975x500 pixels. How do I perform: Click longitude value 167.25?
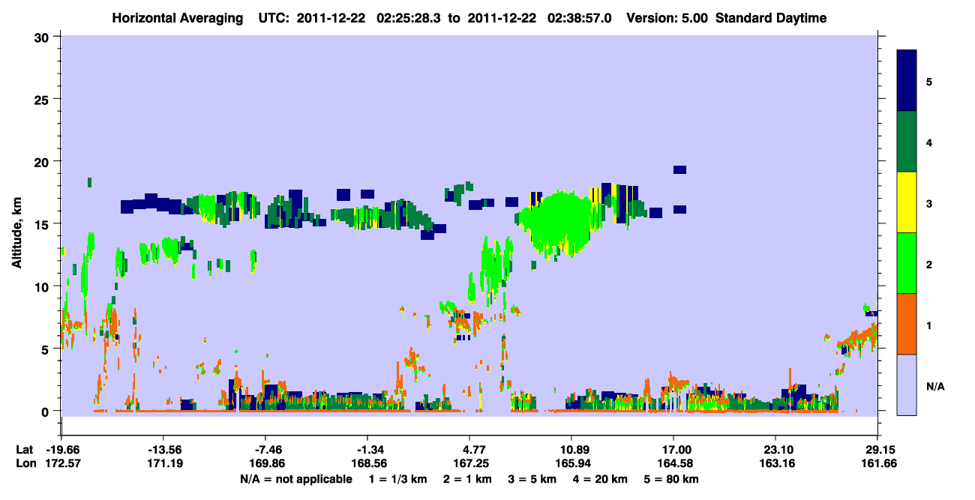point(469,463)
